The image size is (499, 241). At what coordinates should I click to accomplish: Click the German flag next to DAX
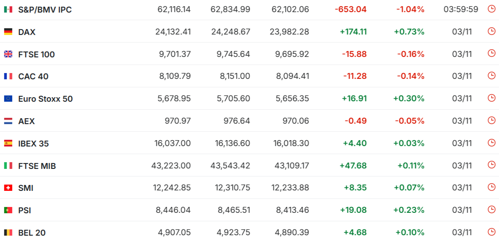(x=8, y=32)
